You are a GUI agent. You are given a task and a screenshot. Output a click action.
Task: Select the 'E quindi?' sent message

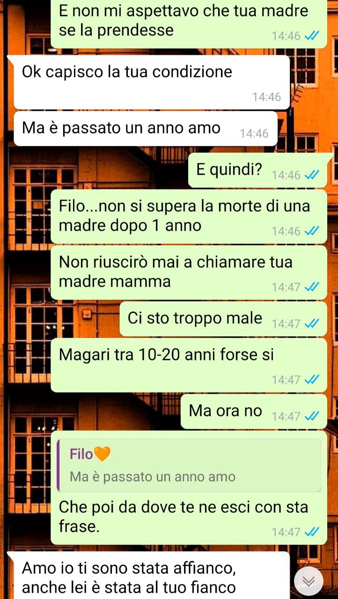click(x=257, y=170)
